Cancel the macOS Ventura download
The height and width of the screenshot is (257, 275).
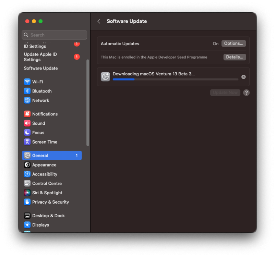(x=243, y=77)
